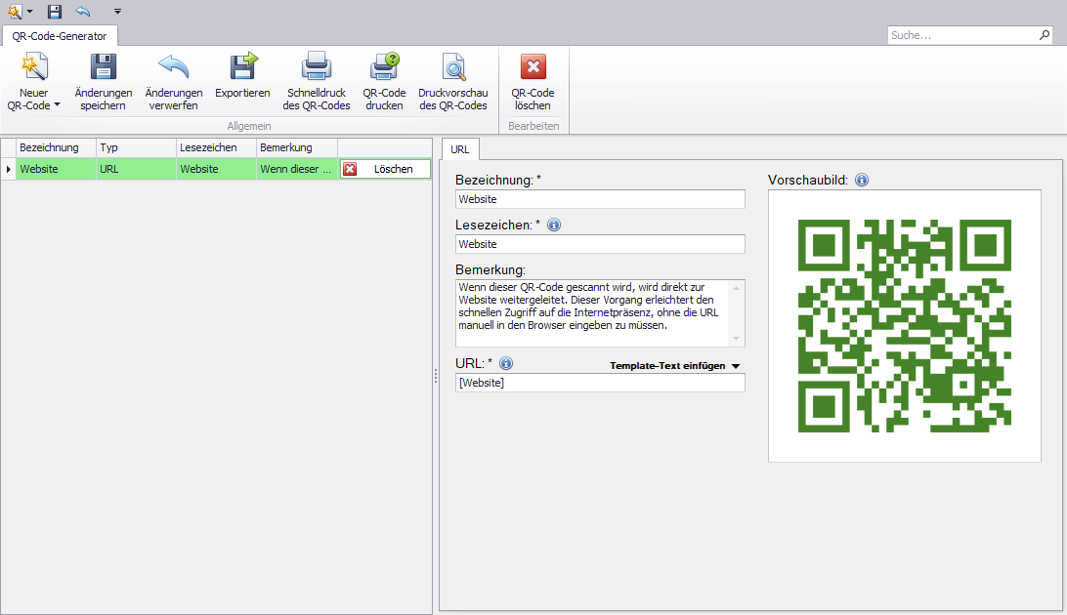Create a new QR code via Neuer QR-Code
The width and height of the screenshot is (1067, 615).
[33, 81]
